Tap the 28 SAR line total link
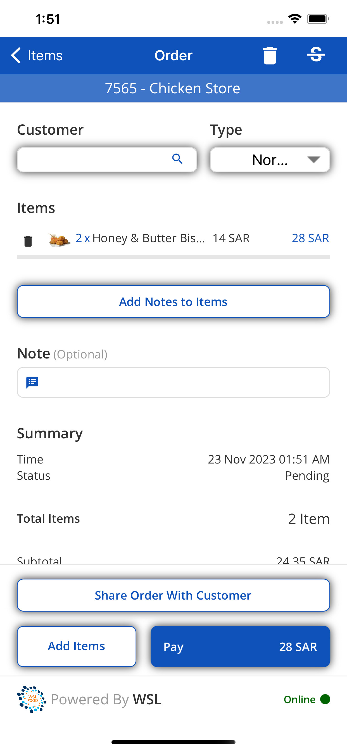This screenshot has width=347, height=751. [310, 238]
